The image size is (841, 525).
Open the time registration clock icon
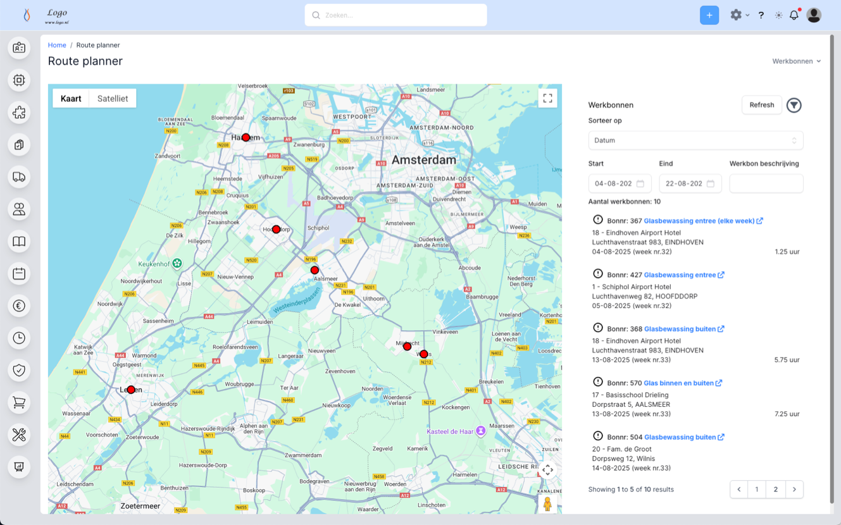(x=19, y=338)
